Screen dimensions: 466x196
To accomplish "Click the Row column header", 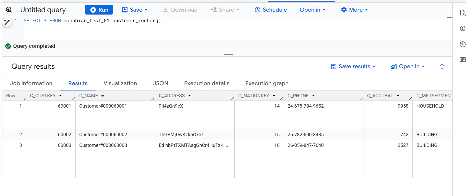I will 11,96.
